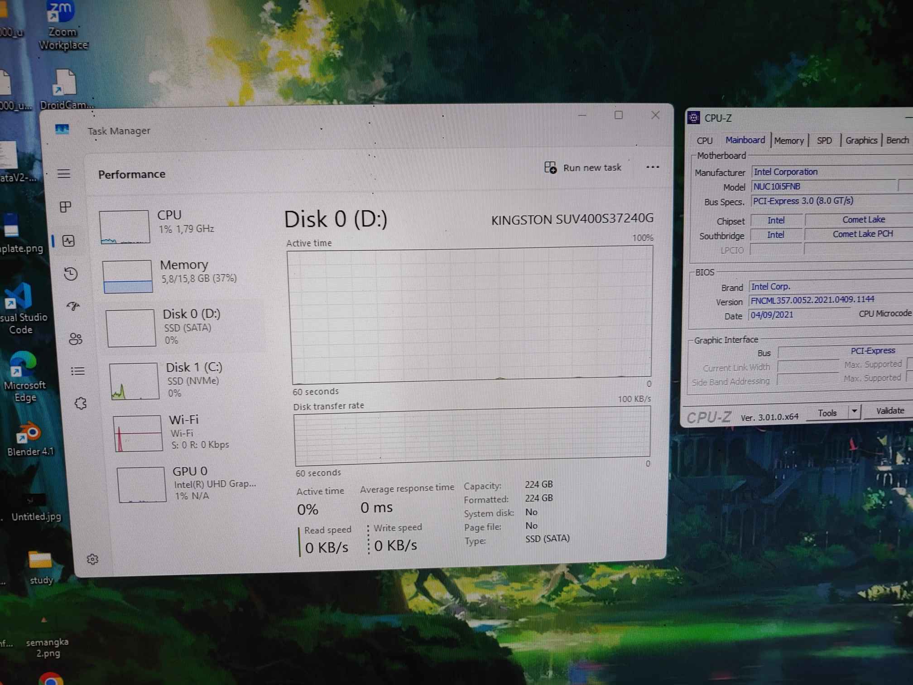Click Tools button in CPU-Z

point(827,413)
